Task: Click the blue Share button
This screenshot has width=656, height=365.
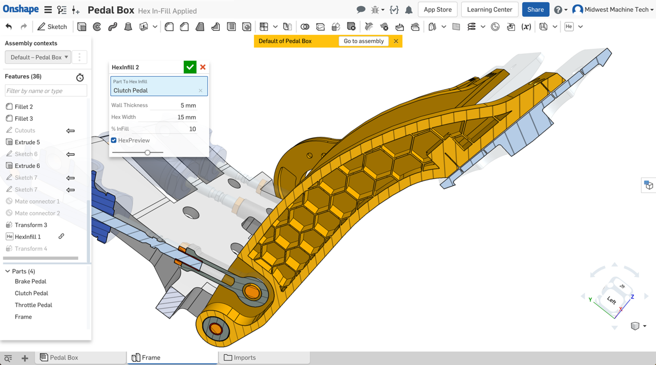Action: point(535,10)
